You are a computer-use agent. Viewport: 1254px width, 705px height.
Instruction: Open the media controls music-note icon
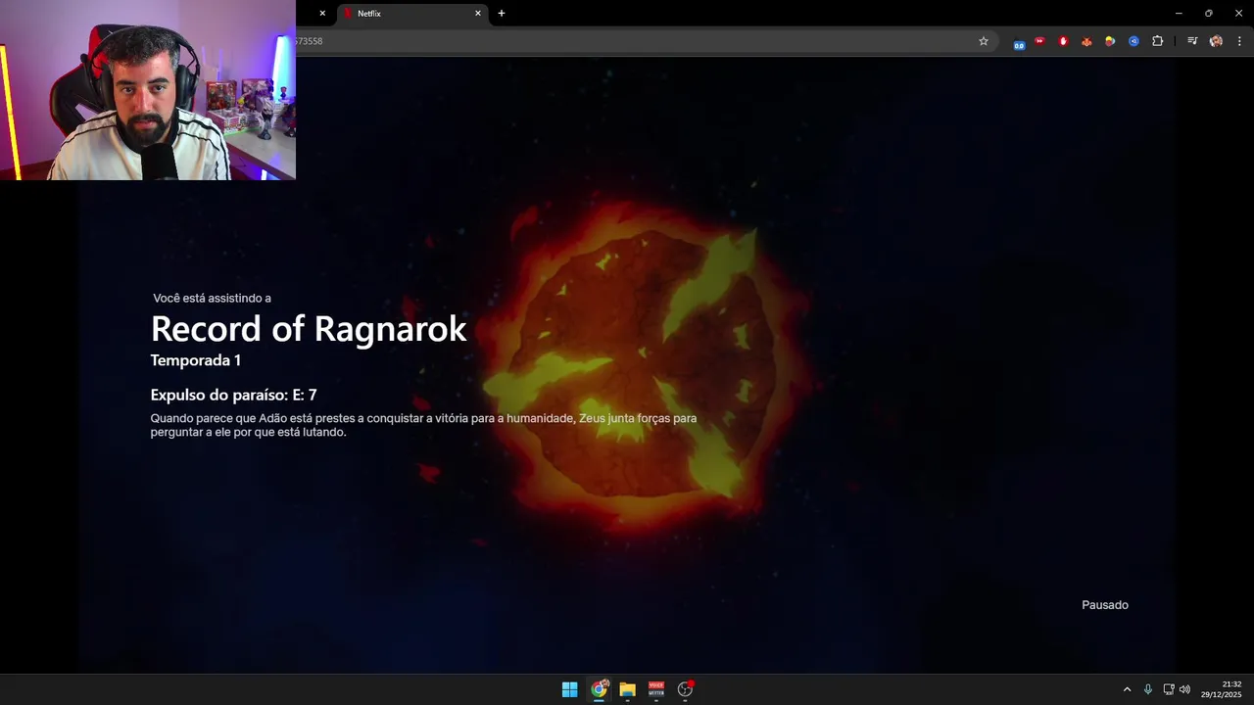click(1192, 41)
